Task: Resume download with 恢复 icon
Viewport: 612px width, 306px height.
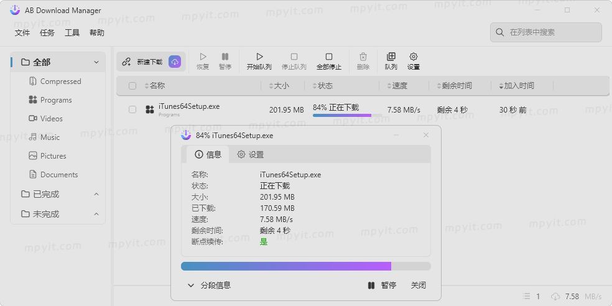Action: pyautogui.click(x=203, y=57)
